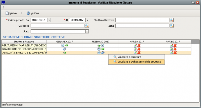Click the Categoria lookup magnifier icon

87,26
